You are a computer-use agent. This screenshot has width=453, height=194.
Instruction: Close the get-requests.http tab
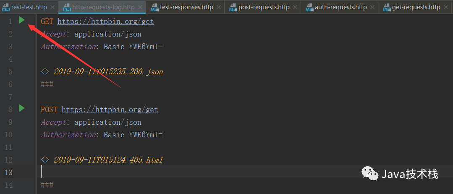[446, 7]
